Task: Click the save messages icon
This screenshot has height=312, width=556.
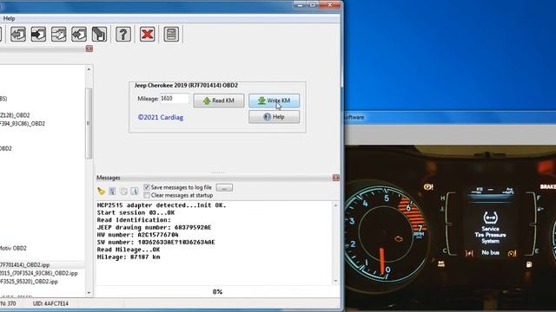Action: click(x=112, y=192)
